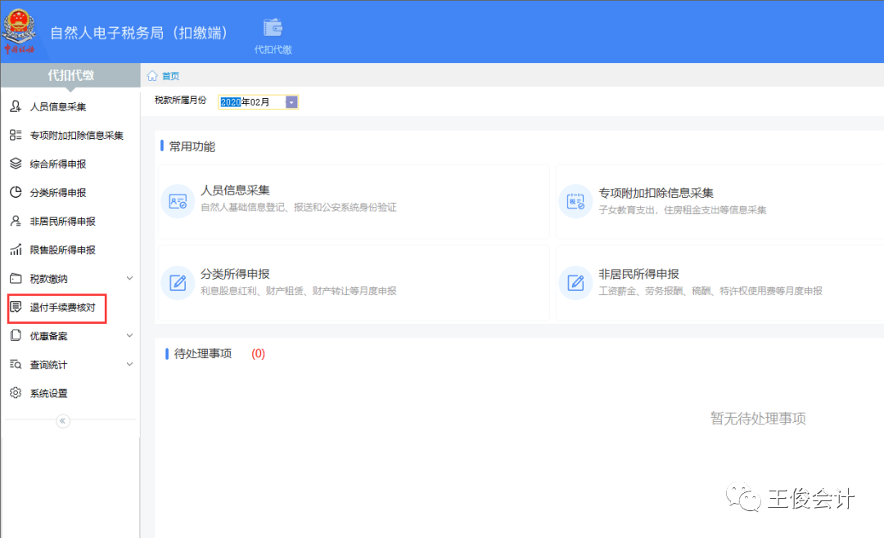
Task: Click the 常用功能 section heading
Action: [192, 146]
